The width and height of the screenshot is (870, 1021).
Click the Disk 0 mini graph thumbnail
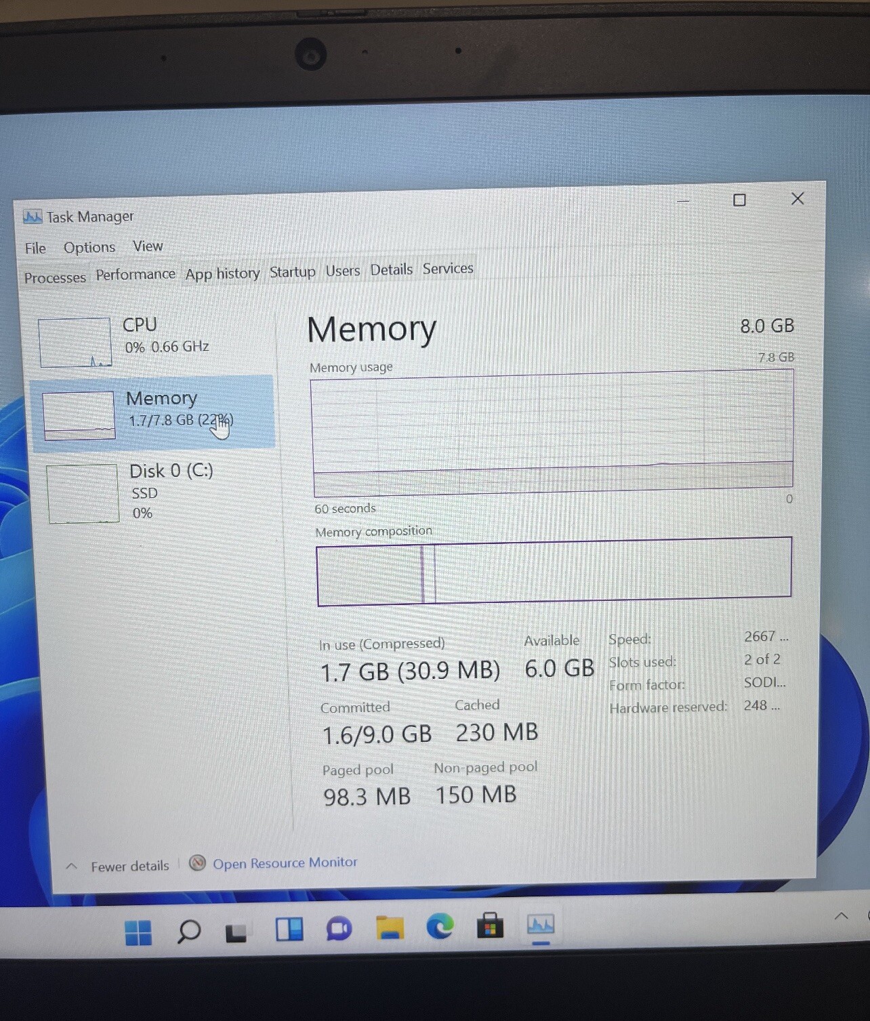(83, 494)
